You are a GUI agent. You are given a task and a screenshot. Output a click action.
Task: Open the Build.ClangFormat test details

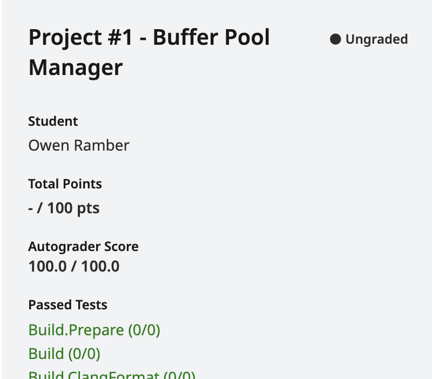pyautogui.click(x=110, y=375)
